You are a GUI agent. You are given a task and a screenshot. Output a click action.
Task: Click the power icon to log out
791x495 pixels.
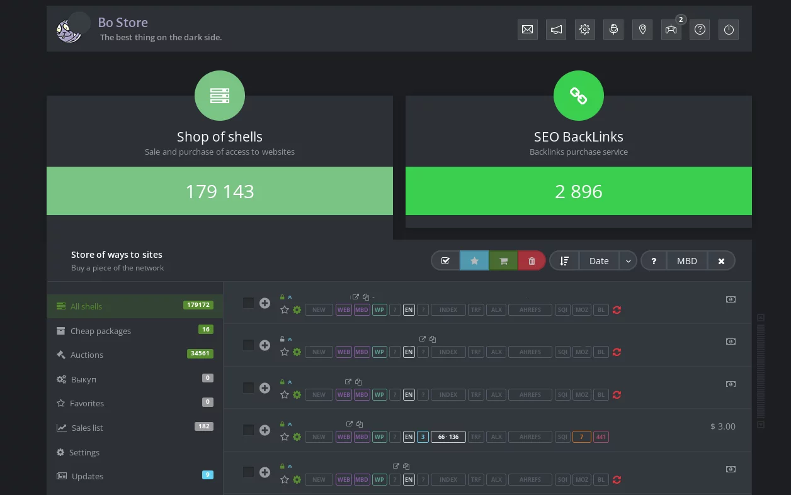pos(729,30)
